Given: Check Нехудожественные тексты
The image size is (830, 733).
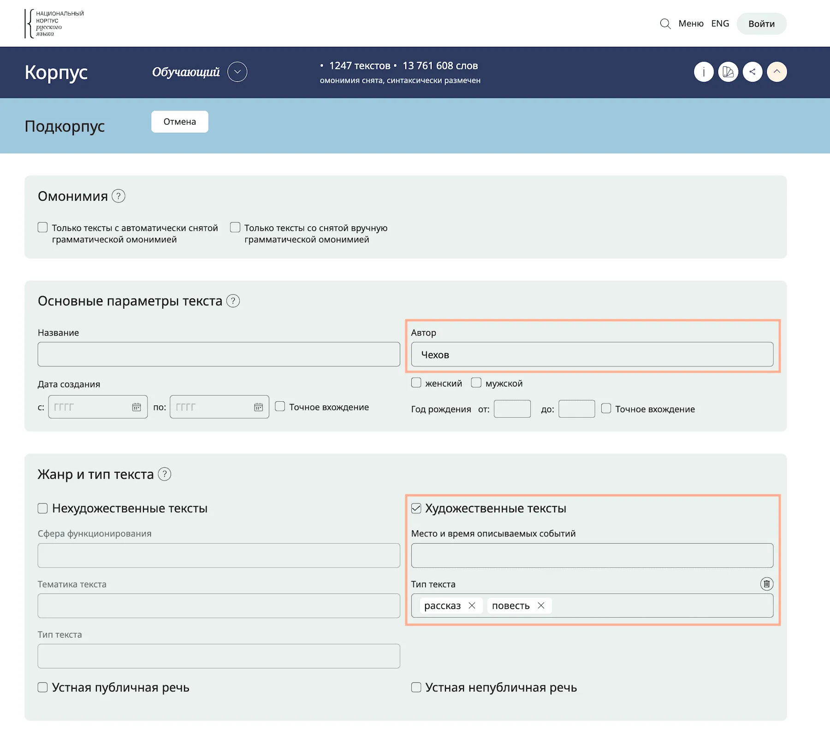Looking at the screenshot, I should pyautogui.click(x=42, y=508).
